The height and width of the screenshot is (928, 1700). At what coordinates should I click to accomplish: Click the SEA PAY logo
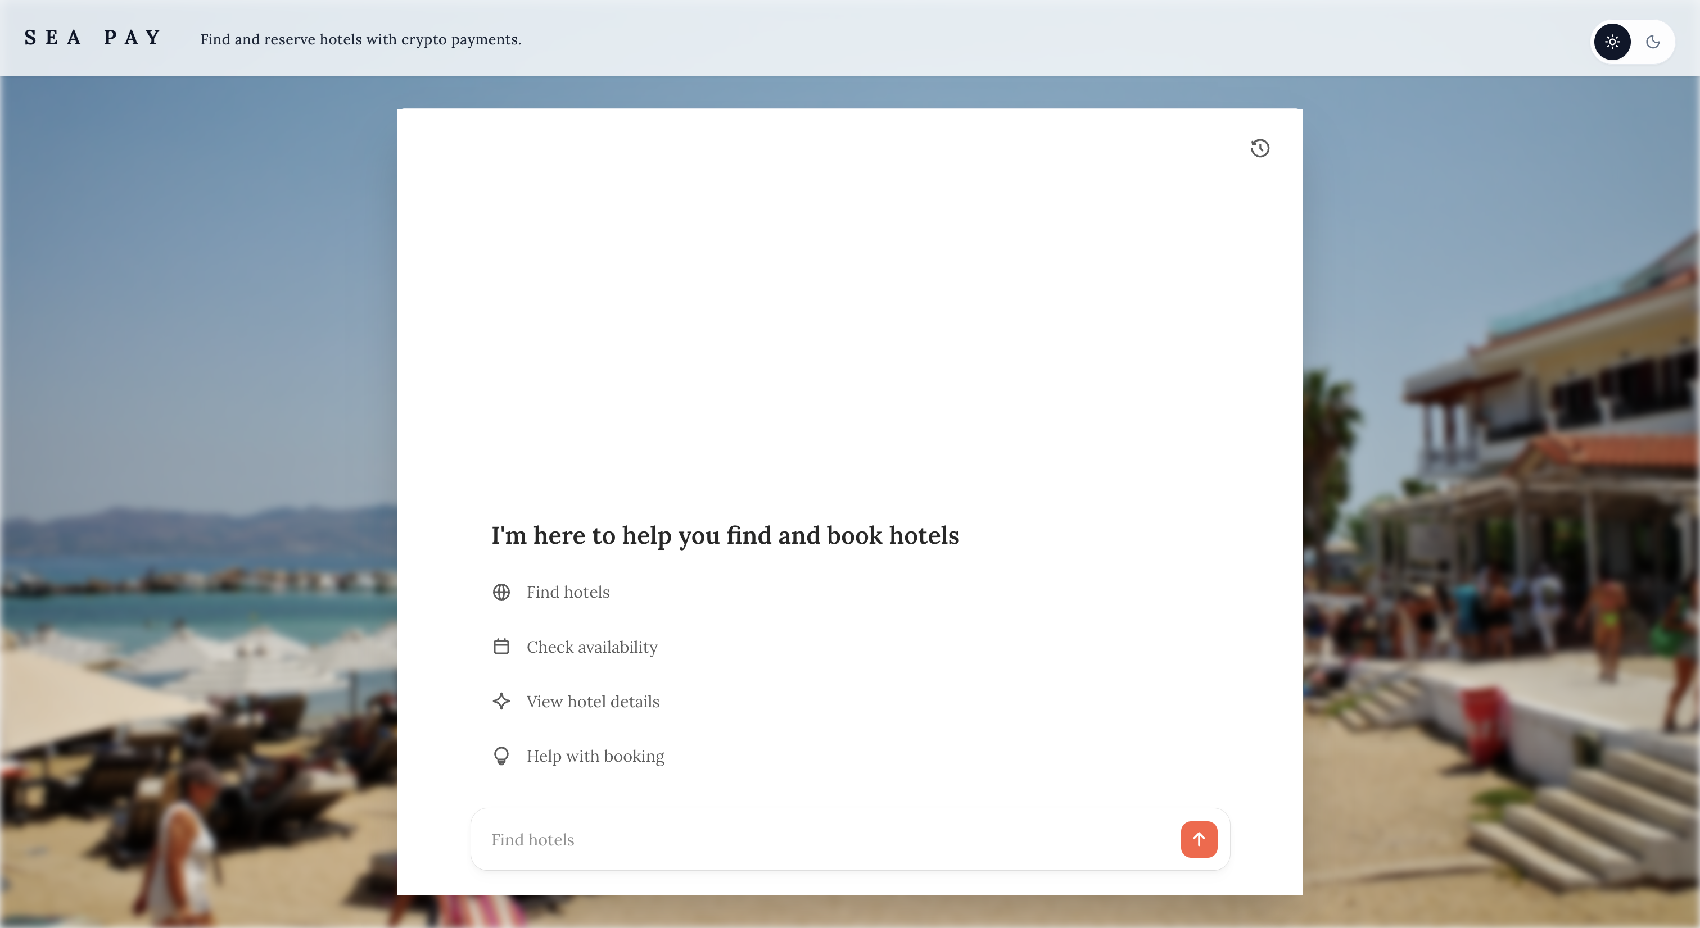[93, 38]
